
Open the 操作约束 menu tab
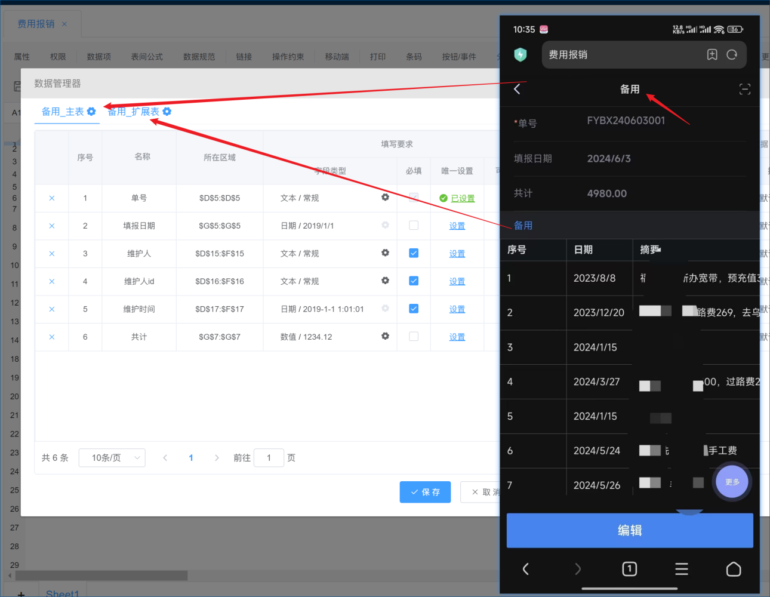pyautogui.click(x=288, y=57)
